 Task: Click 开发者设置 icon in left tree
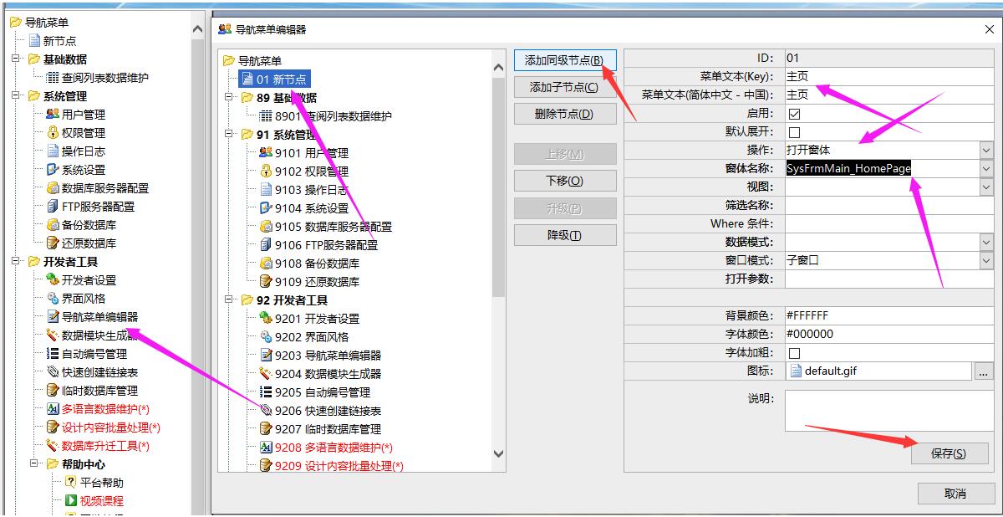coord(53,280)
